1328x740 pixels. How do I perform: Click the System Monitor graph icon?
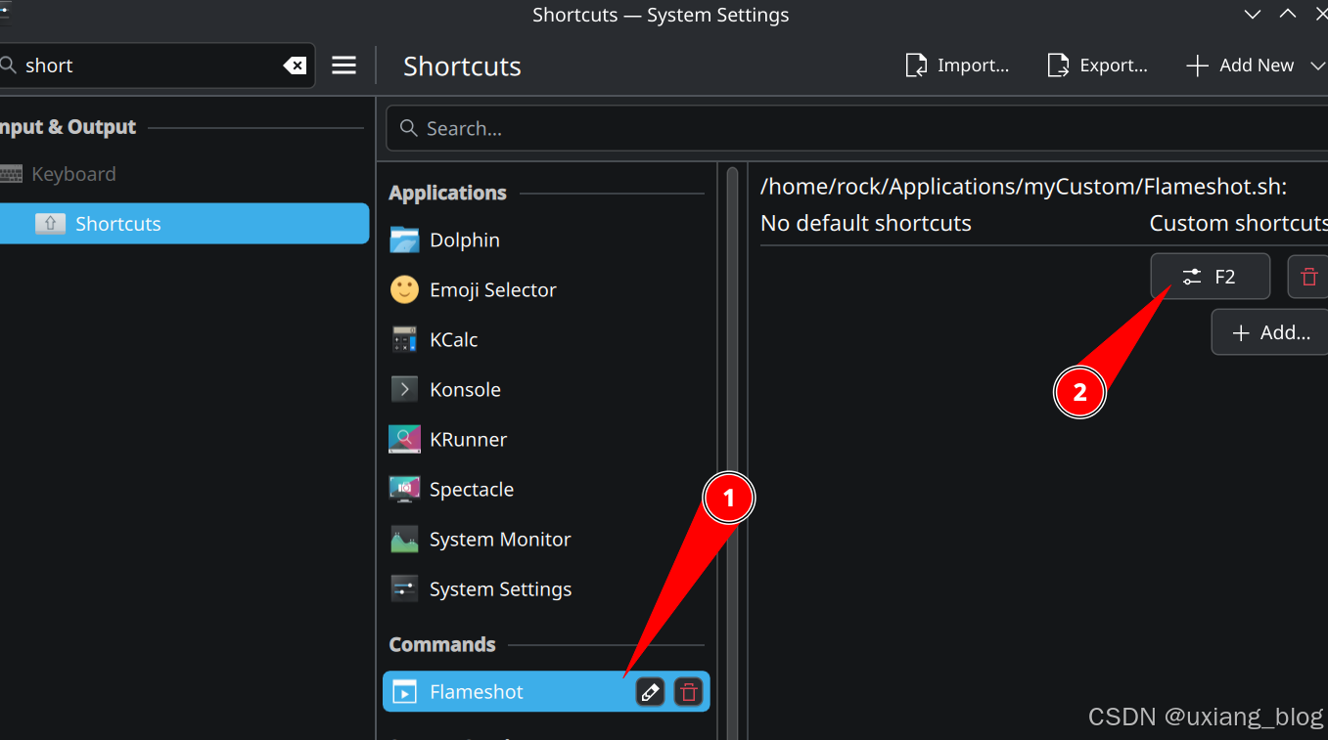coord(404,539)
